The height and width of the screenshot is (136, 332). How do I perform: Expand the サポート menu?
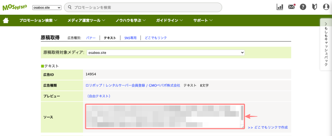click(203, 21)
